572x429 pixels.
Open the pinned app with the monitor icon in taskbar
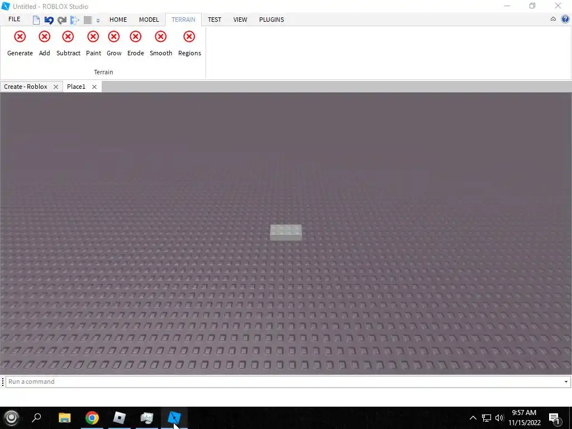tap(147, 418)
